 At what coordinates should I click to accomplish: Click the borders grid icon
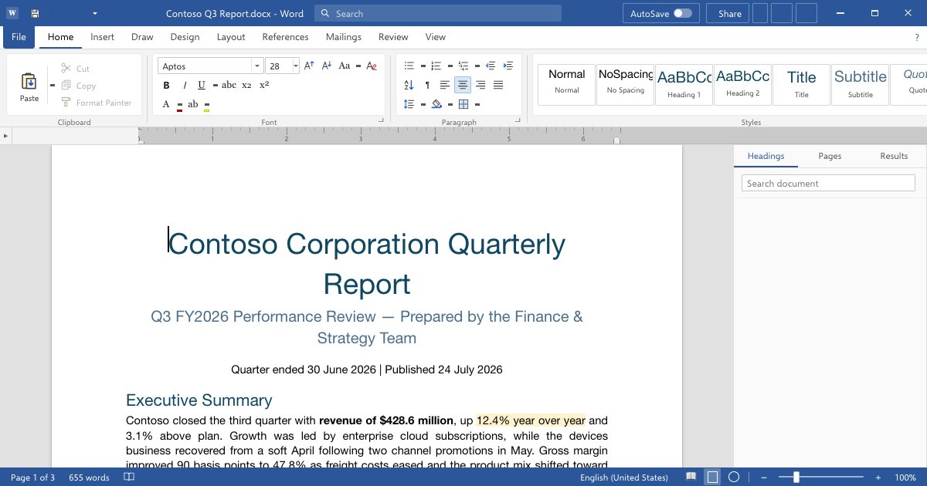pyautogui.click(x=463, y=104)
